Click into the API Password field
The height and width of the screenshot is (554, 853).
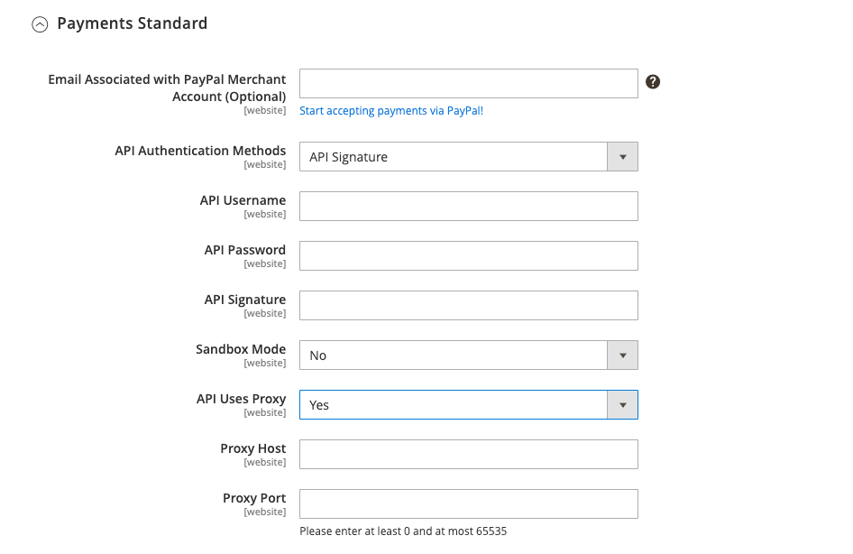(468, 255)
